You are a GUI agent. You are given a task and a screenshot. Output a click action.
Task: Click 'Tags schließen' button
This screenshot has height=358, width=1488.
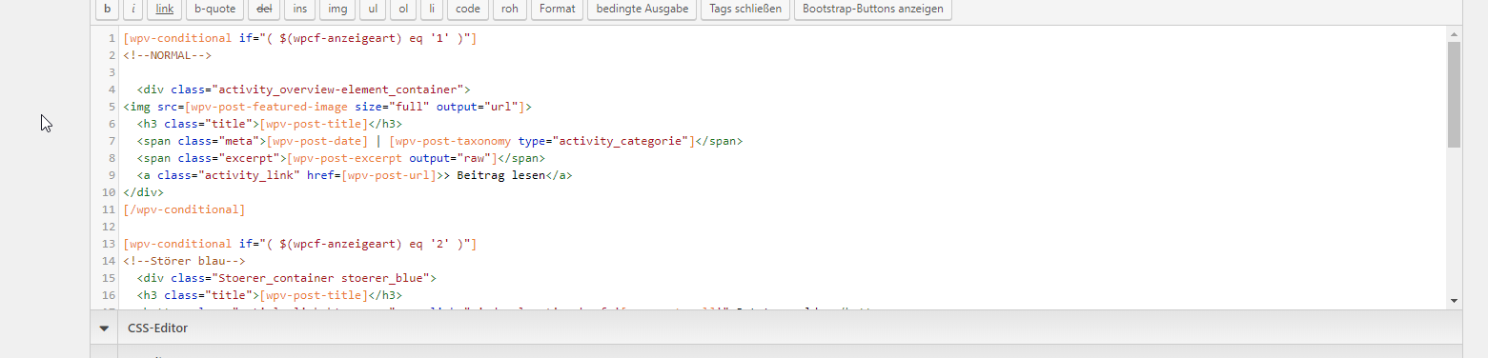(x=745, y=10)
